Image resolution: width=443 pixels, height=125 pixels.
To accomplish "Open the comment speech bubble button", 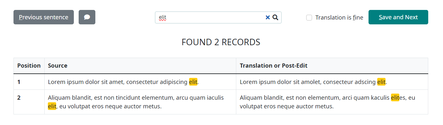I will [x=87, y=17].
